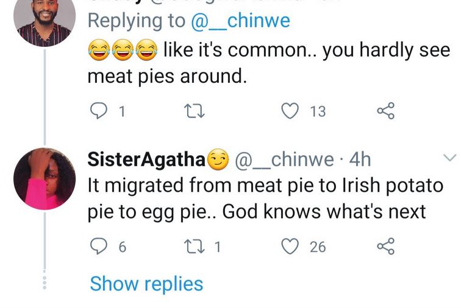Like the tweet with 13 likes

(x=292, y=111)
